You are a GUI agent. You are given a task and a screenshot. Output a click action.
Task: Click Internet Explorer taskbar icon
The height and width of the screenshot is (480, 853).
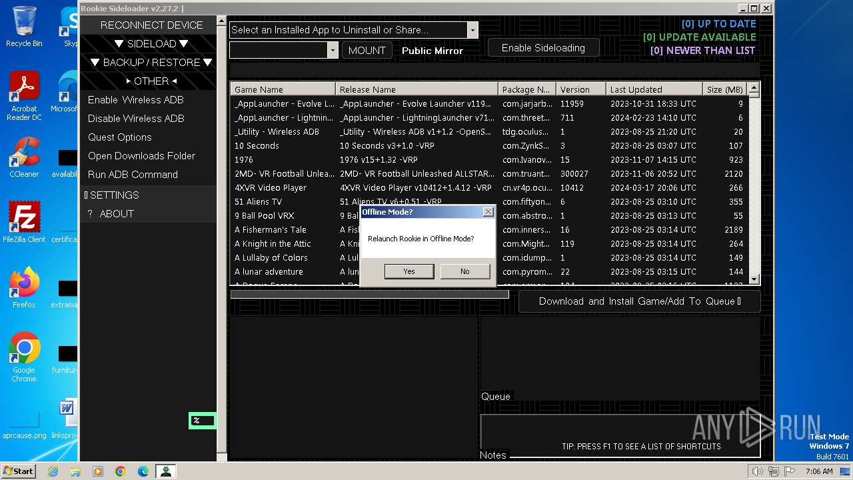(x=53, y=471)
